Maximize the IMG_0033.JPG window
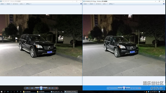 tap(77, 1)
